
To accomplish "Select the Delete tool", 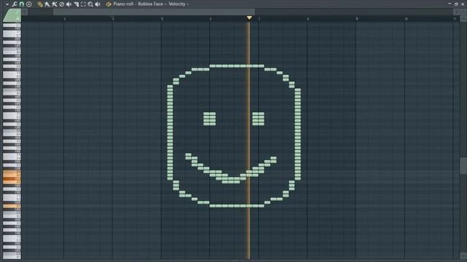I will [x=61, y=4].
